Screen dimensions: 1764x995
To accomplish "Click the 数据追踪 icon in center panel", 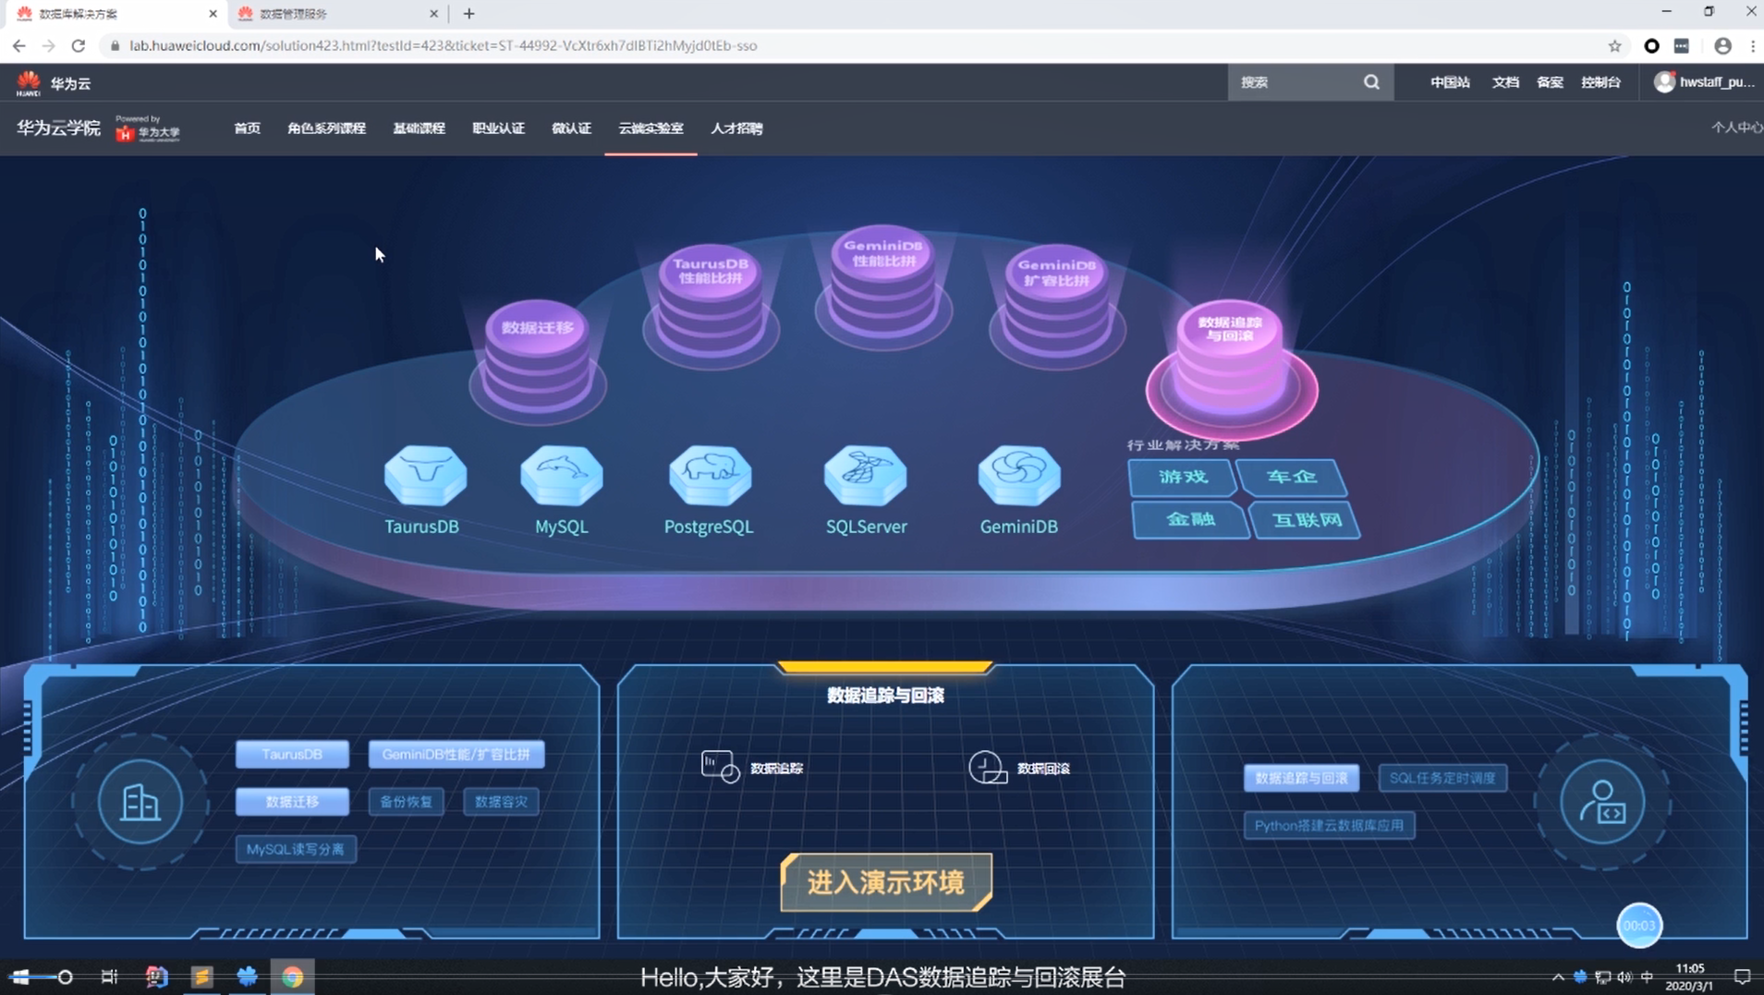I will click(720, 766).
